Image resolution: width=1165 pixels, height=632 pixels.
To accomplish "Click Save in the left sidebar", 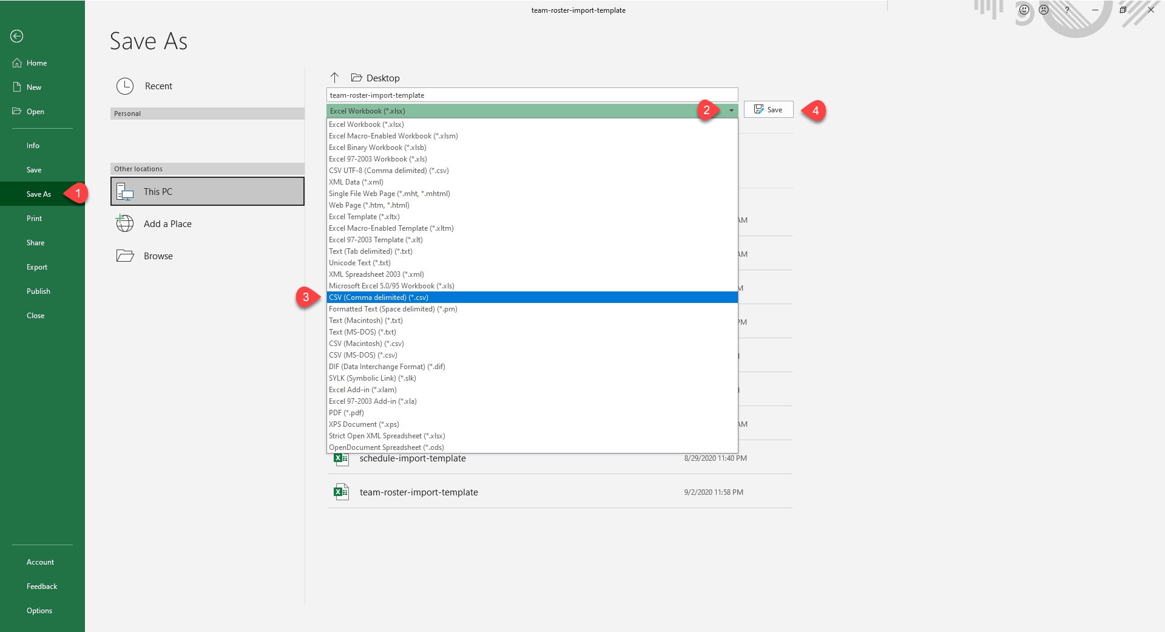I will coord(34,170).
